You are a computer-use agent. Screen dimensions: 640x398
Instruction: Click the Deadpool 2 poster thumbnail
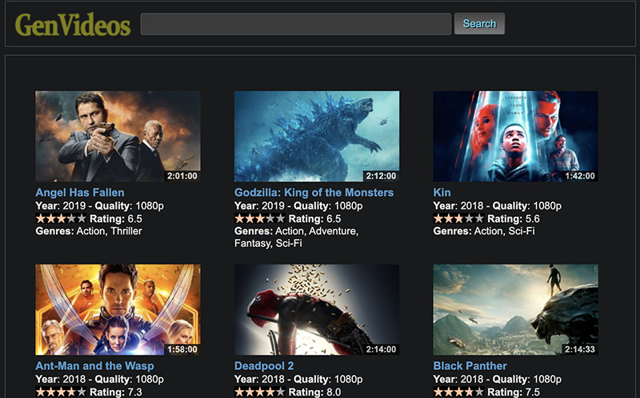316,309
